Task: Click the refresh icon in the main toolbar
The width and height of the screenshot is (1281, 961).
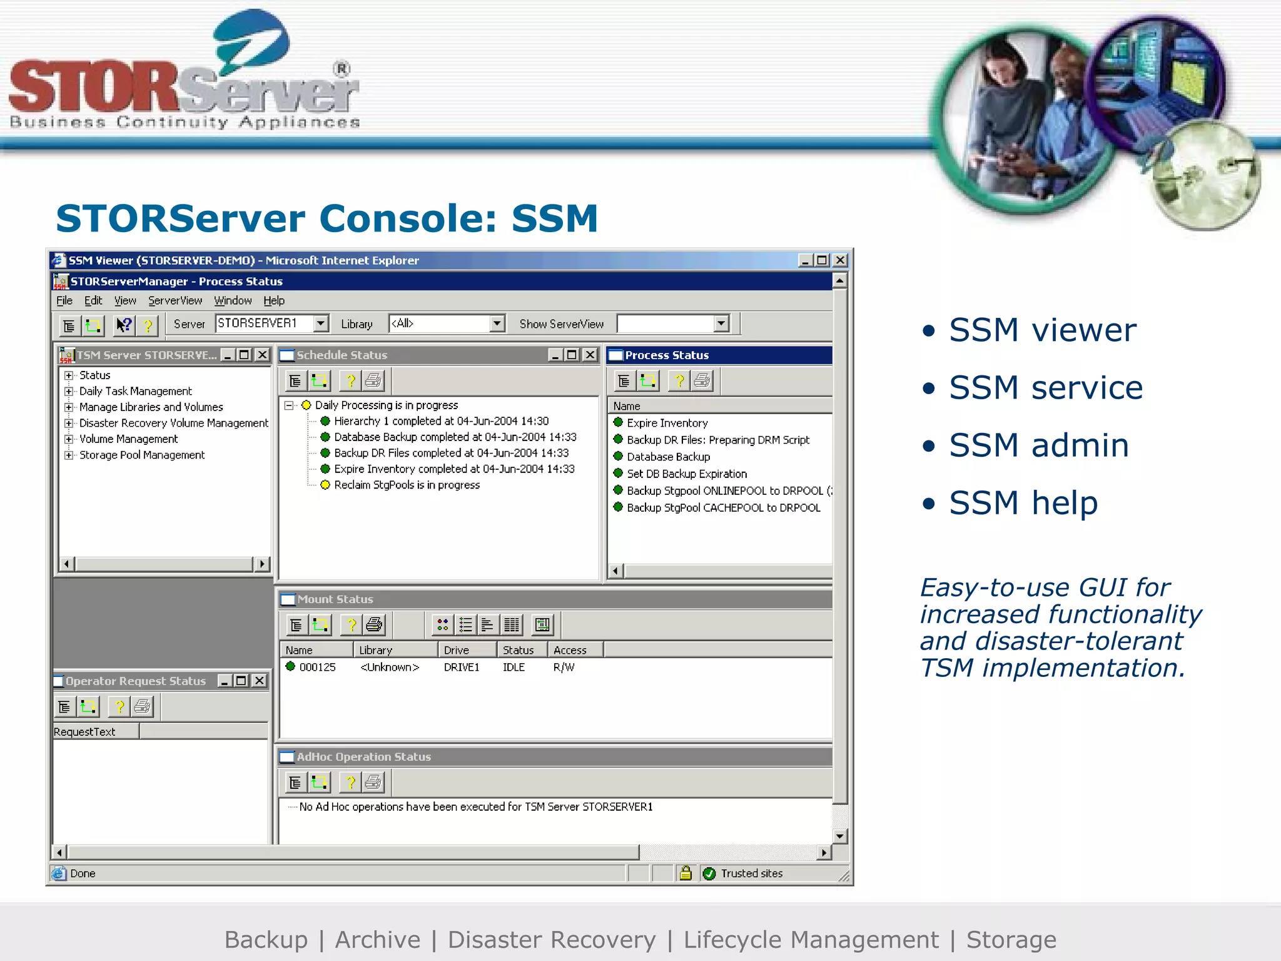Action: tap(93, 325)
